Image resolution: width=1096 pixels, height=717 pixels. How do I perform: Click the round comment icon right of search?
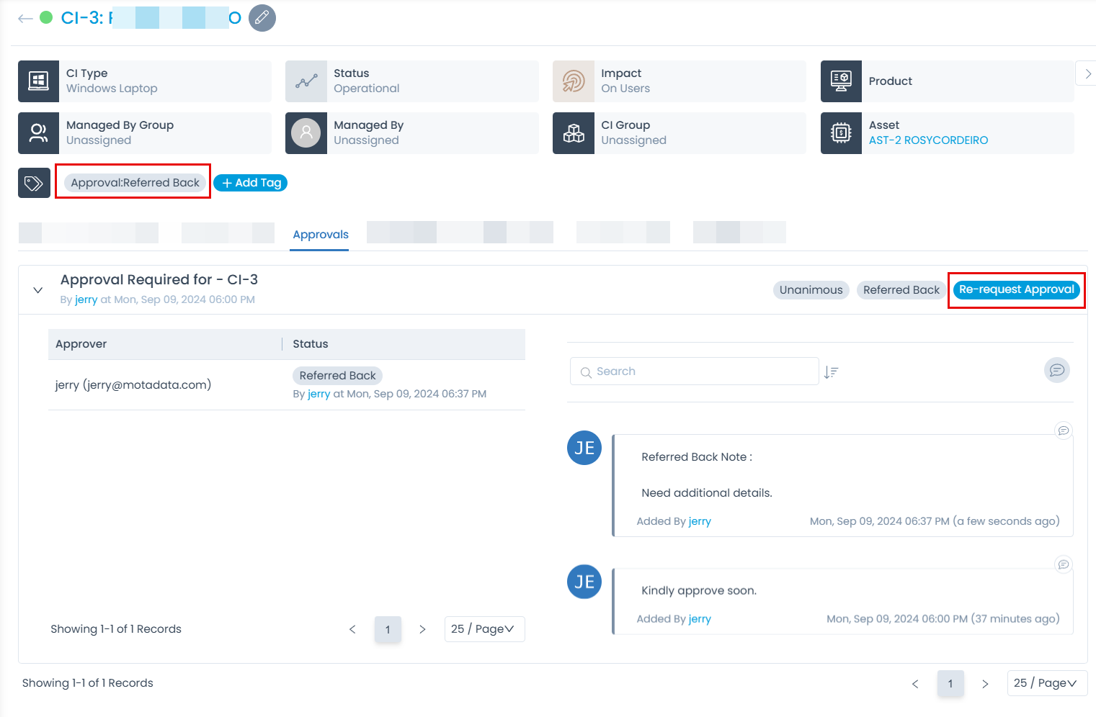(1056, 370)
